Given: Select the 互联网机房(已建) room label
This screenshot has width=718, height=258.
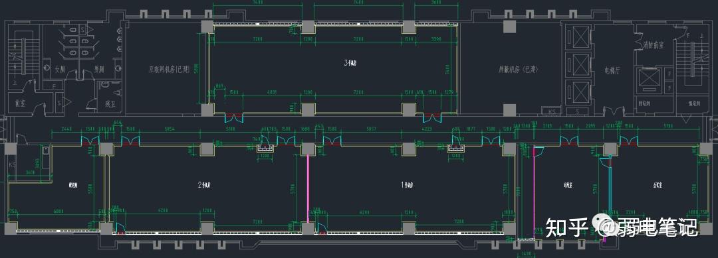Looking at the screenshot, I should pyautogui.click(x=169, y=70).
